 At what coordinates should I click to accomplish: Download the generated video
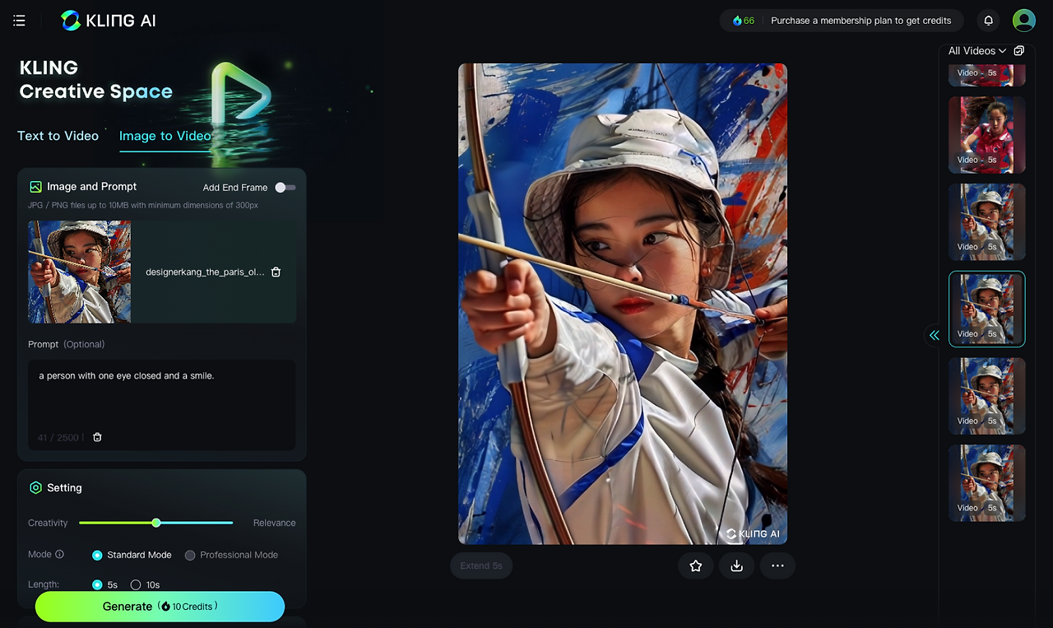pos(737,565)
